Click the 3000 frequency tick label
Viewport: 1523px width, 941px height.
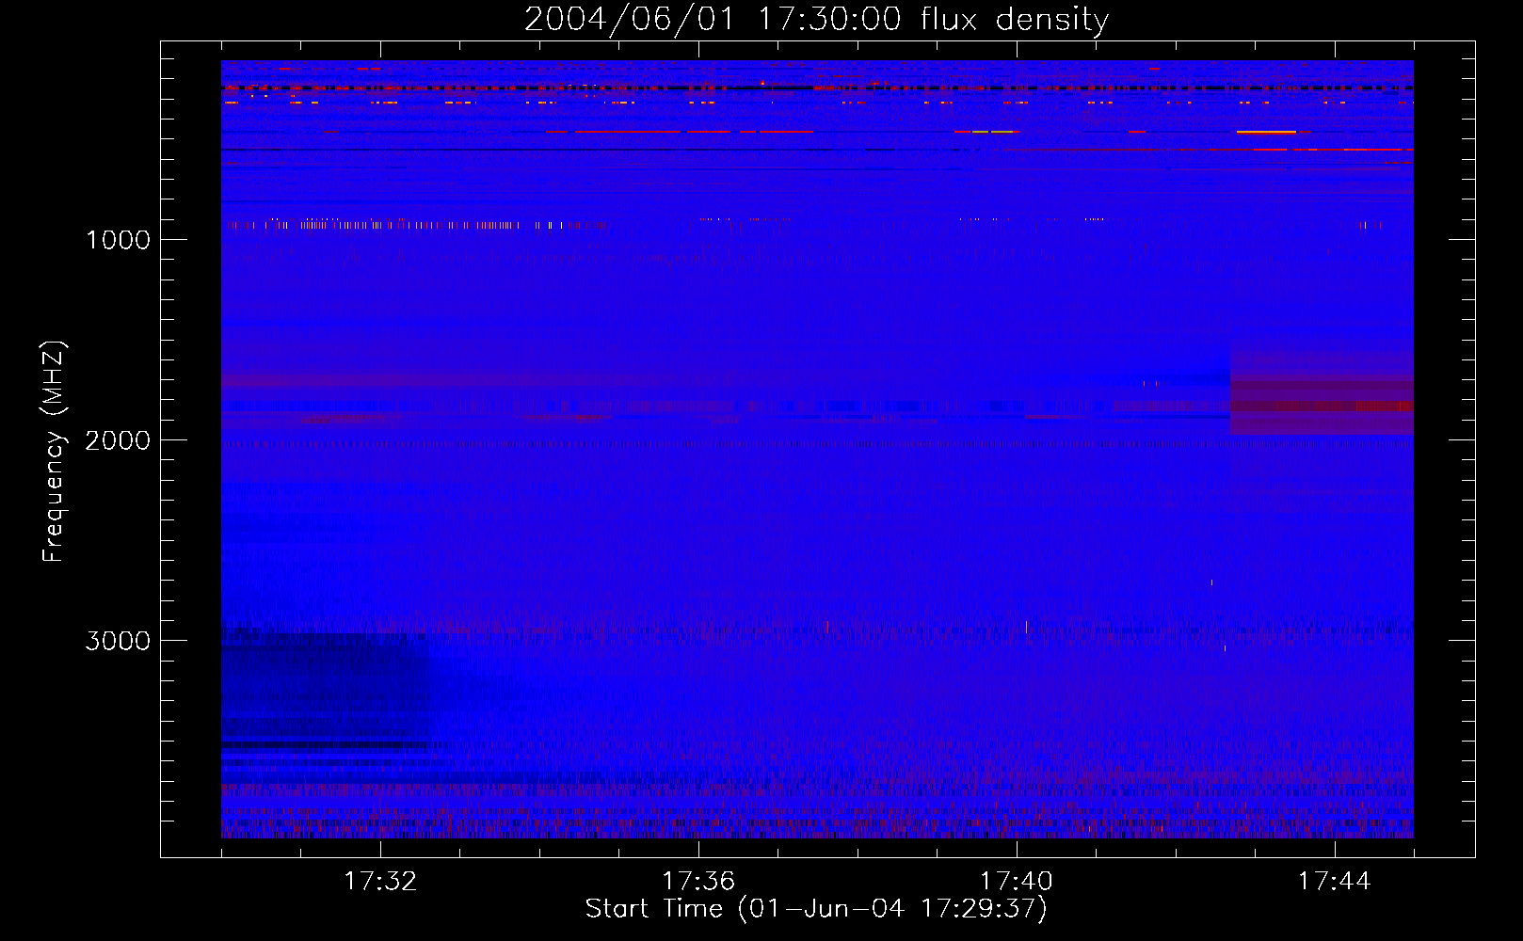click(x=118, y=641)
